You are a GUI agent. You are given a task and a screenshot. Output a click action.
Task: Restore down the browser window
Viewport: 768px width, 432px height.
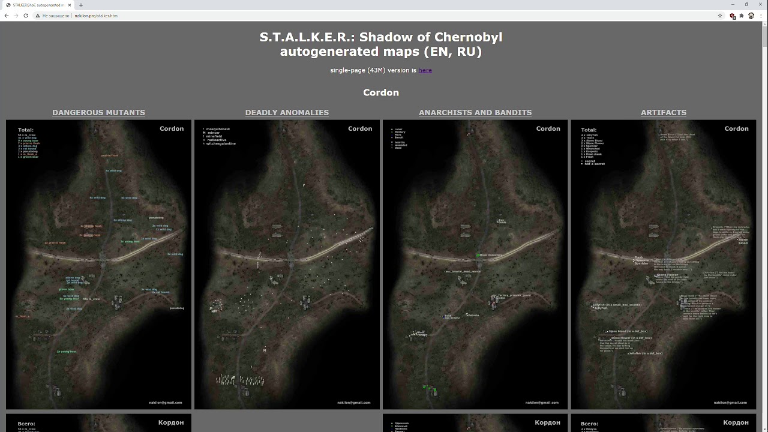click(746, 4)
